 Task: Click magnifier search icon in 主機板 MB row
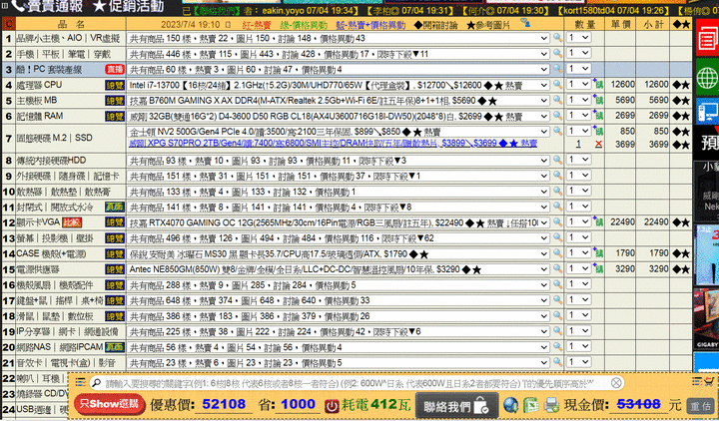point(557,100)
